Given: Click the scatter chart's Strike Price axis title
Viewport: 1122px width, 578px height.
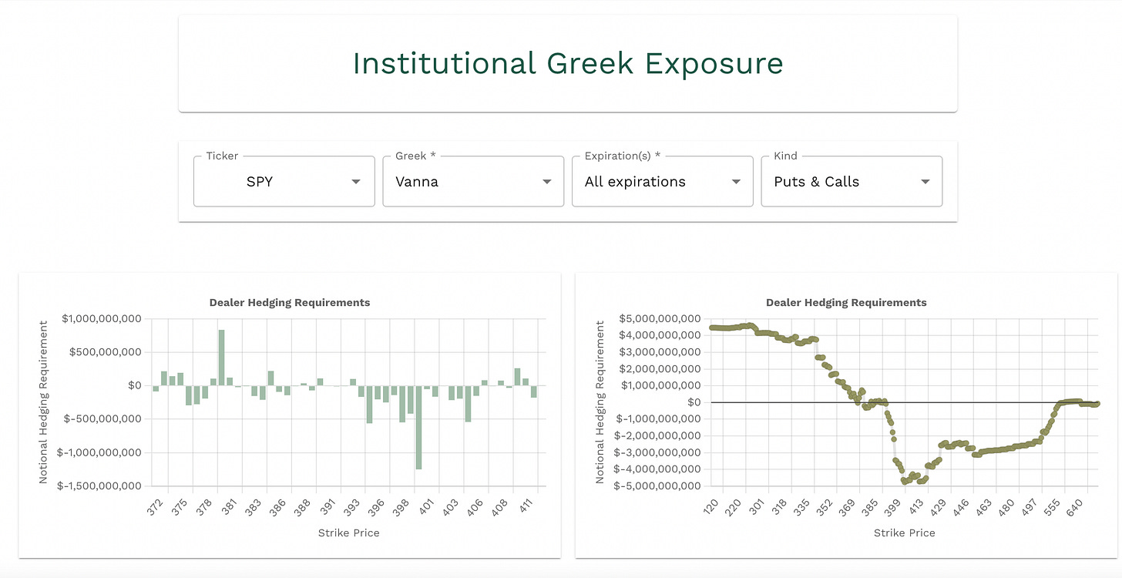Looking at the screenshot, I should [905, 533].
